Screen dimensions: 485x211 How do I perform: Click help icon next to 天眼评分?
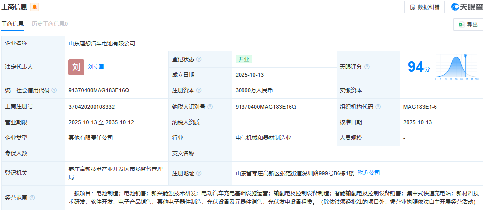pyautogui.click(x=367, y=67)
